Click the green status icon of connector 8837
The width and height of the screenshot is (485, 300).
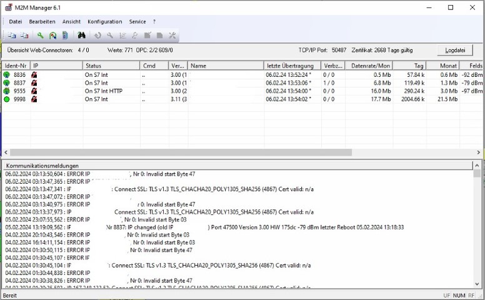[6, 83]
